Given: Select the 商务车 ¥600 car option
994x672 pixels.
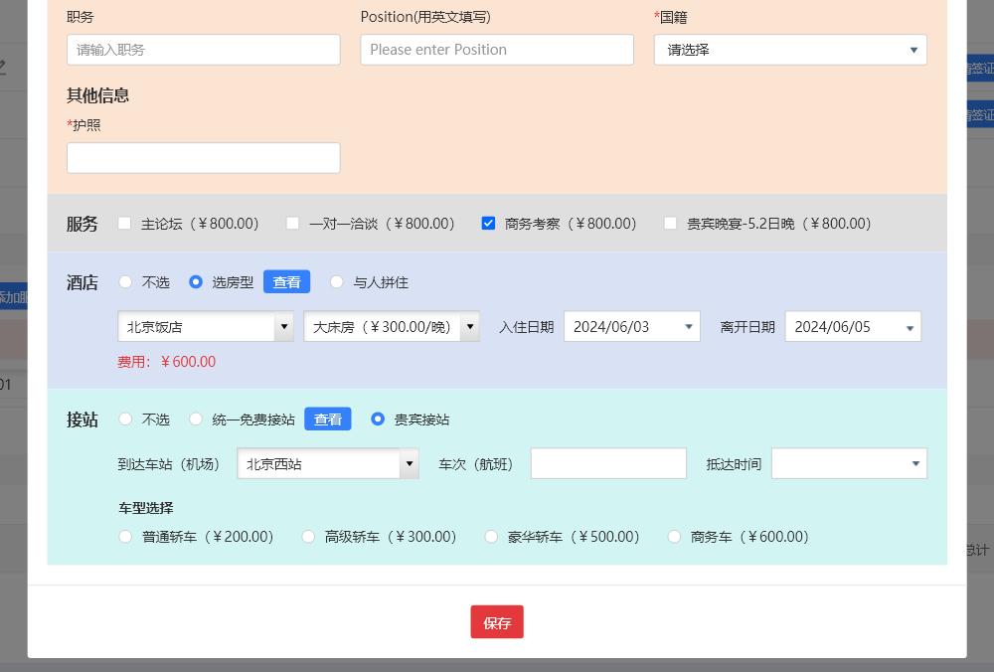Looking at the screenshot, I should pos(674,537).
